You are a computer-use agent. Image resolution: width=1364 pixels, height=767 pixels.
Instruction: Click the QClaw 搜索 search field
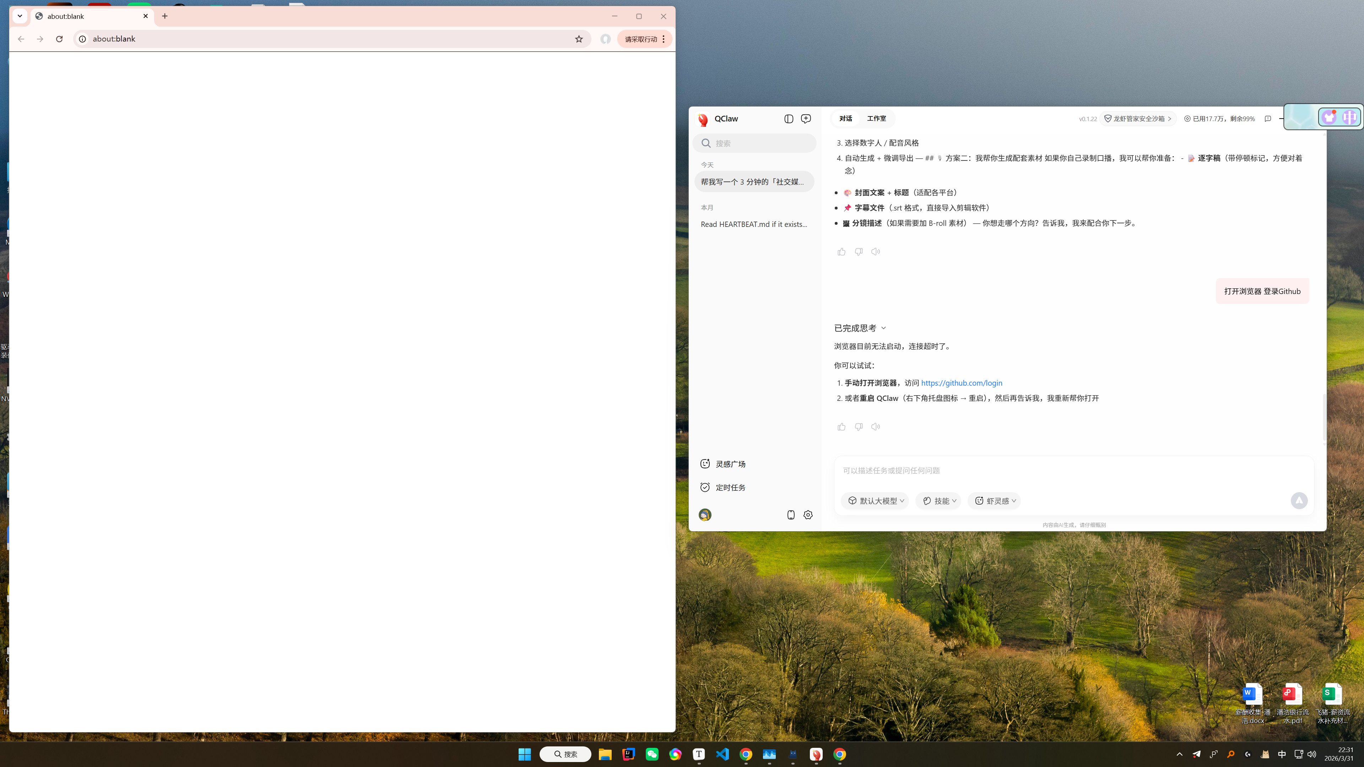[x=754, y=143]
